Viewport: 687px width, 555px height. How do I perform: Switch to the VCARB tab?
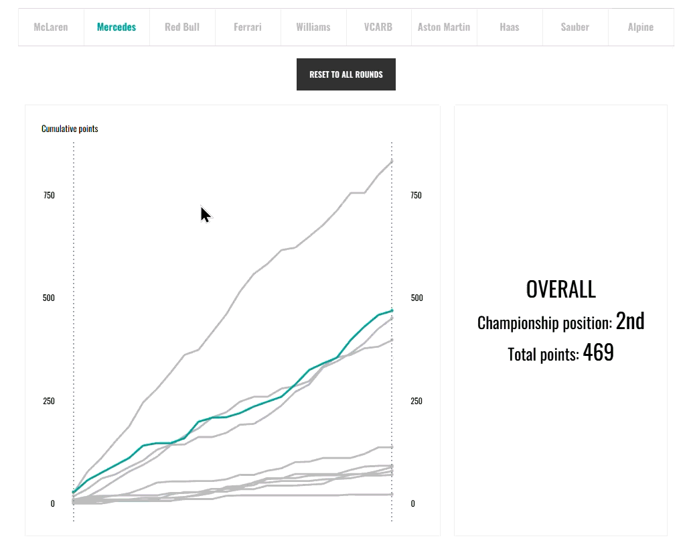pyautogui.click(x=378, y=27)
